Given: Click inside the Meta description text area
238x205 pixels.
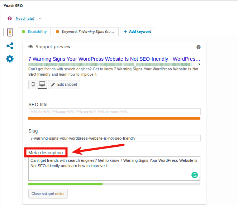Looking at the screenshot, I should pyautogui.click(x=114, y=169).
